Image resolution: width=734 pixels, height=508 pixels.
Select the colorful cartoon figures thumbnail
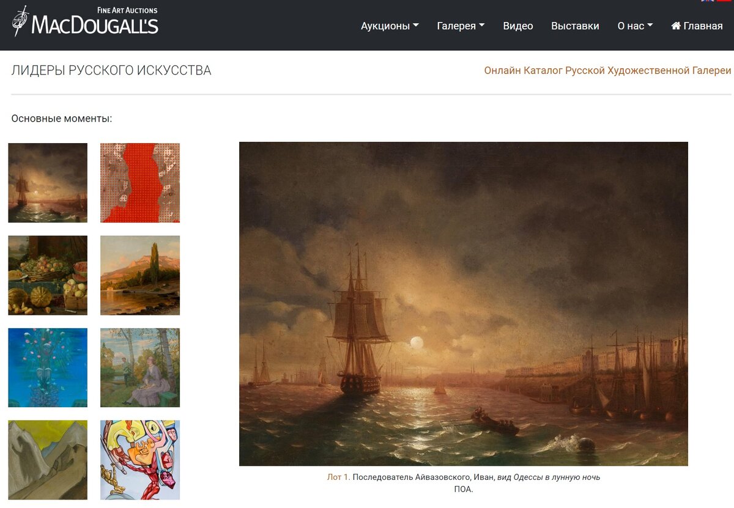140,460
